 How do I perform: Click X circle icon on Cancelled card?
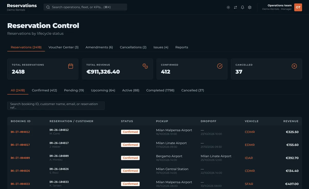tap(294, 66)
